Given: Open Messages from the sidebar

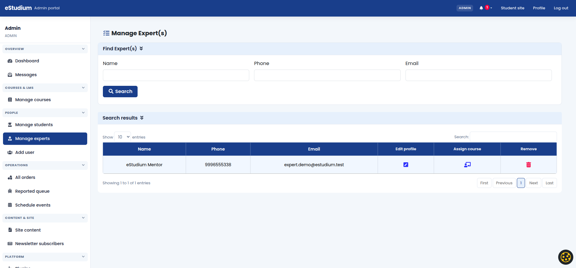Looking at the screenshot, I should 45,75.
